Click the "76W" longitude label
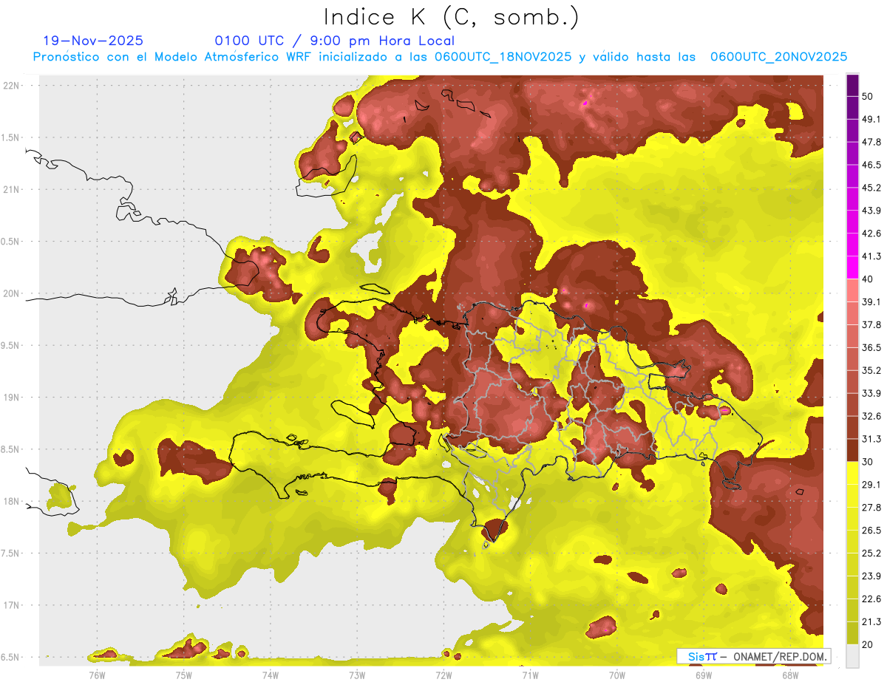 [x=97, y=674]
